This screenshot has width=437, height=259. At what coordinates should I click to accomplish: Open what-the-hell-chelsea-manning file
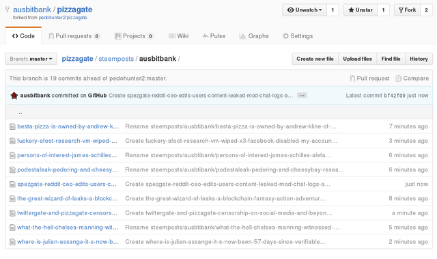coord(68,228)
